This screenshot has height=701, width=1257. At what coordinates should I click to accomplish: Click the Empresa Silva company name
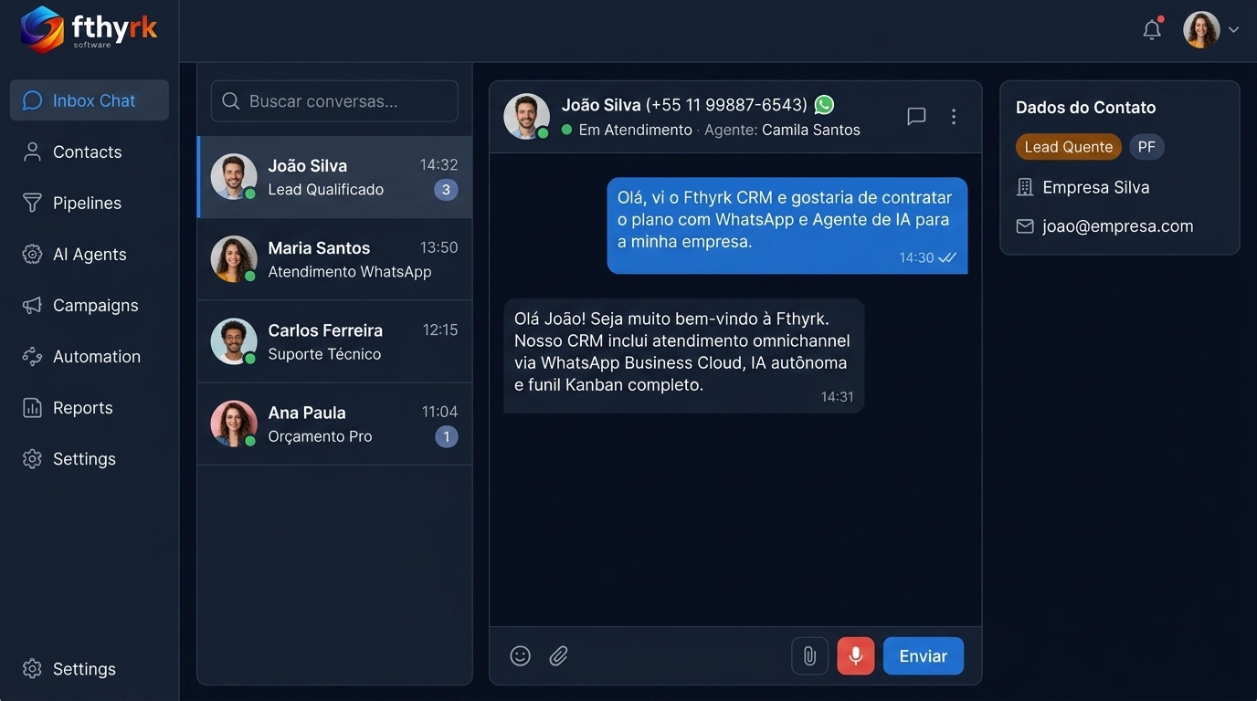click(x=1096, y=187)
